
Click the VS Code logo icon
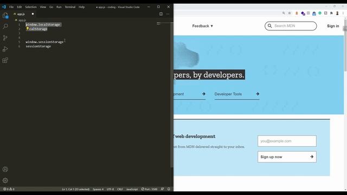pyautogui.click(x=4, y=7)
